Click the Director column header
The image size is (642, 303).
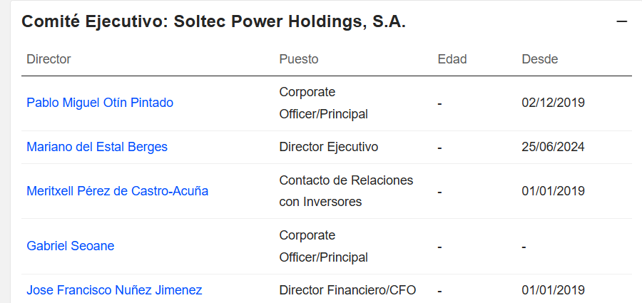point(49,59)
